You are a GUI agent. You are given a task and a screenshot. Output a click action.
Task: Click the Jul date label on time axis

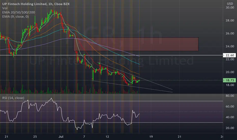61,137
